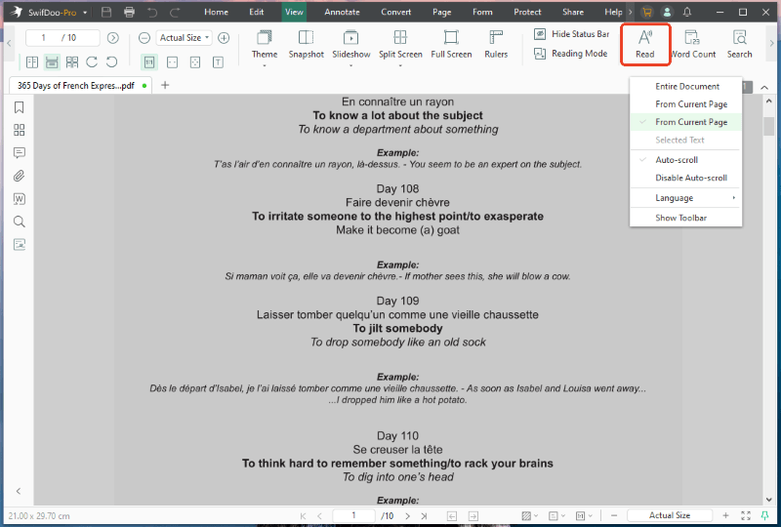Choose Entire Document in Read menu
Screen dimensions: 781x527
coord(686,86)
